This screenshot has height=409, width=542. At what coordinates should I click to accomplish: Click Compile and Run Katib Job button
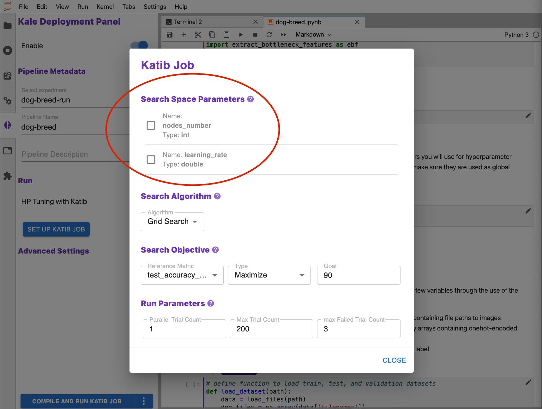77,401
